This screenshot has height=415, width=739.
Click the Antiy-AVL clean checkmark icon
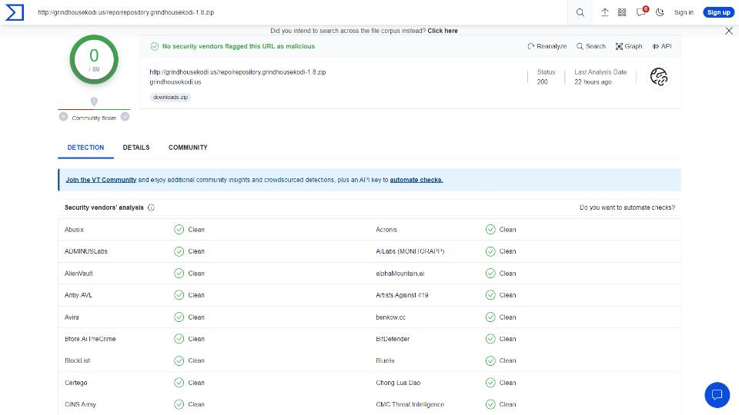click(179, 295)
